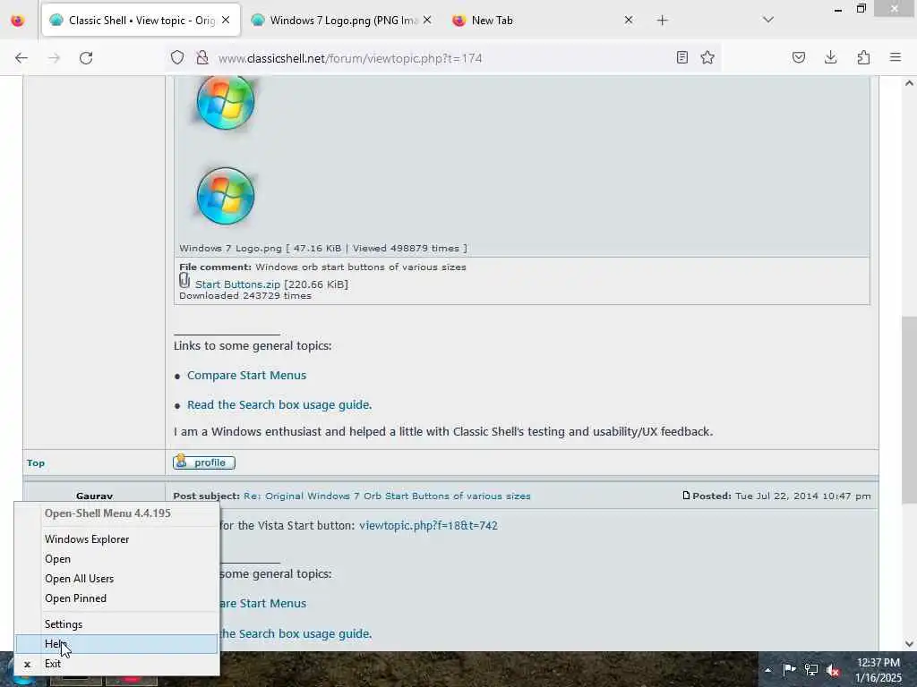Open the Extensions puzzle icon
Image resolution: width=917 pixels, height=687 pixels.
tap(863, 57)
